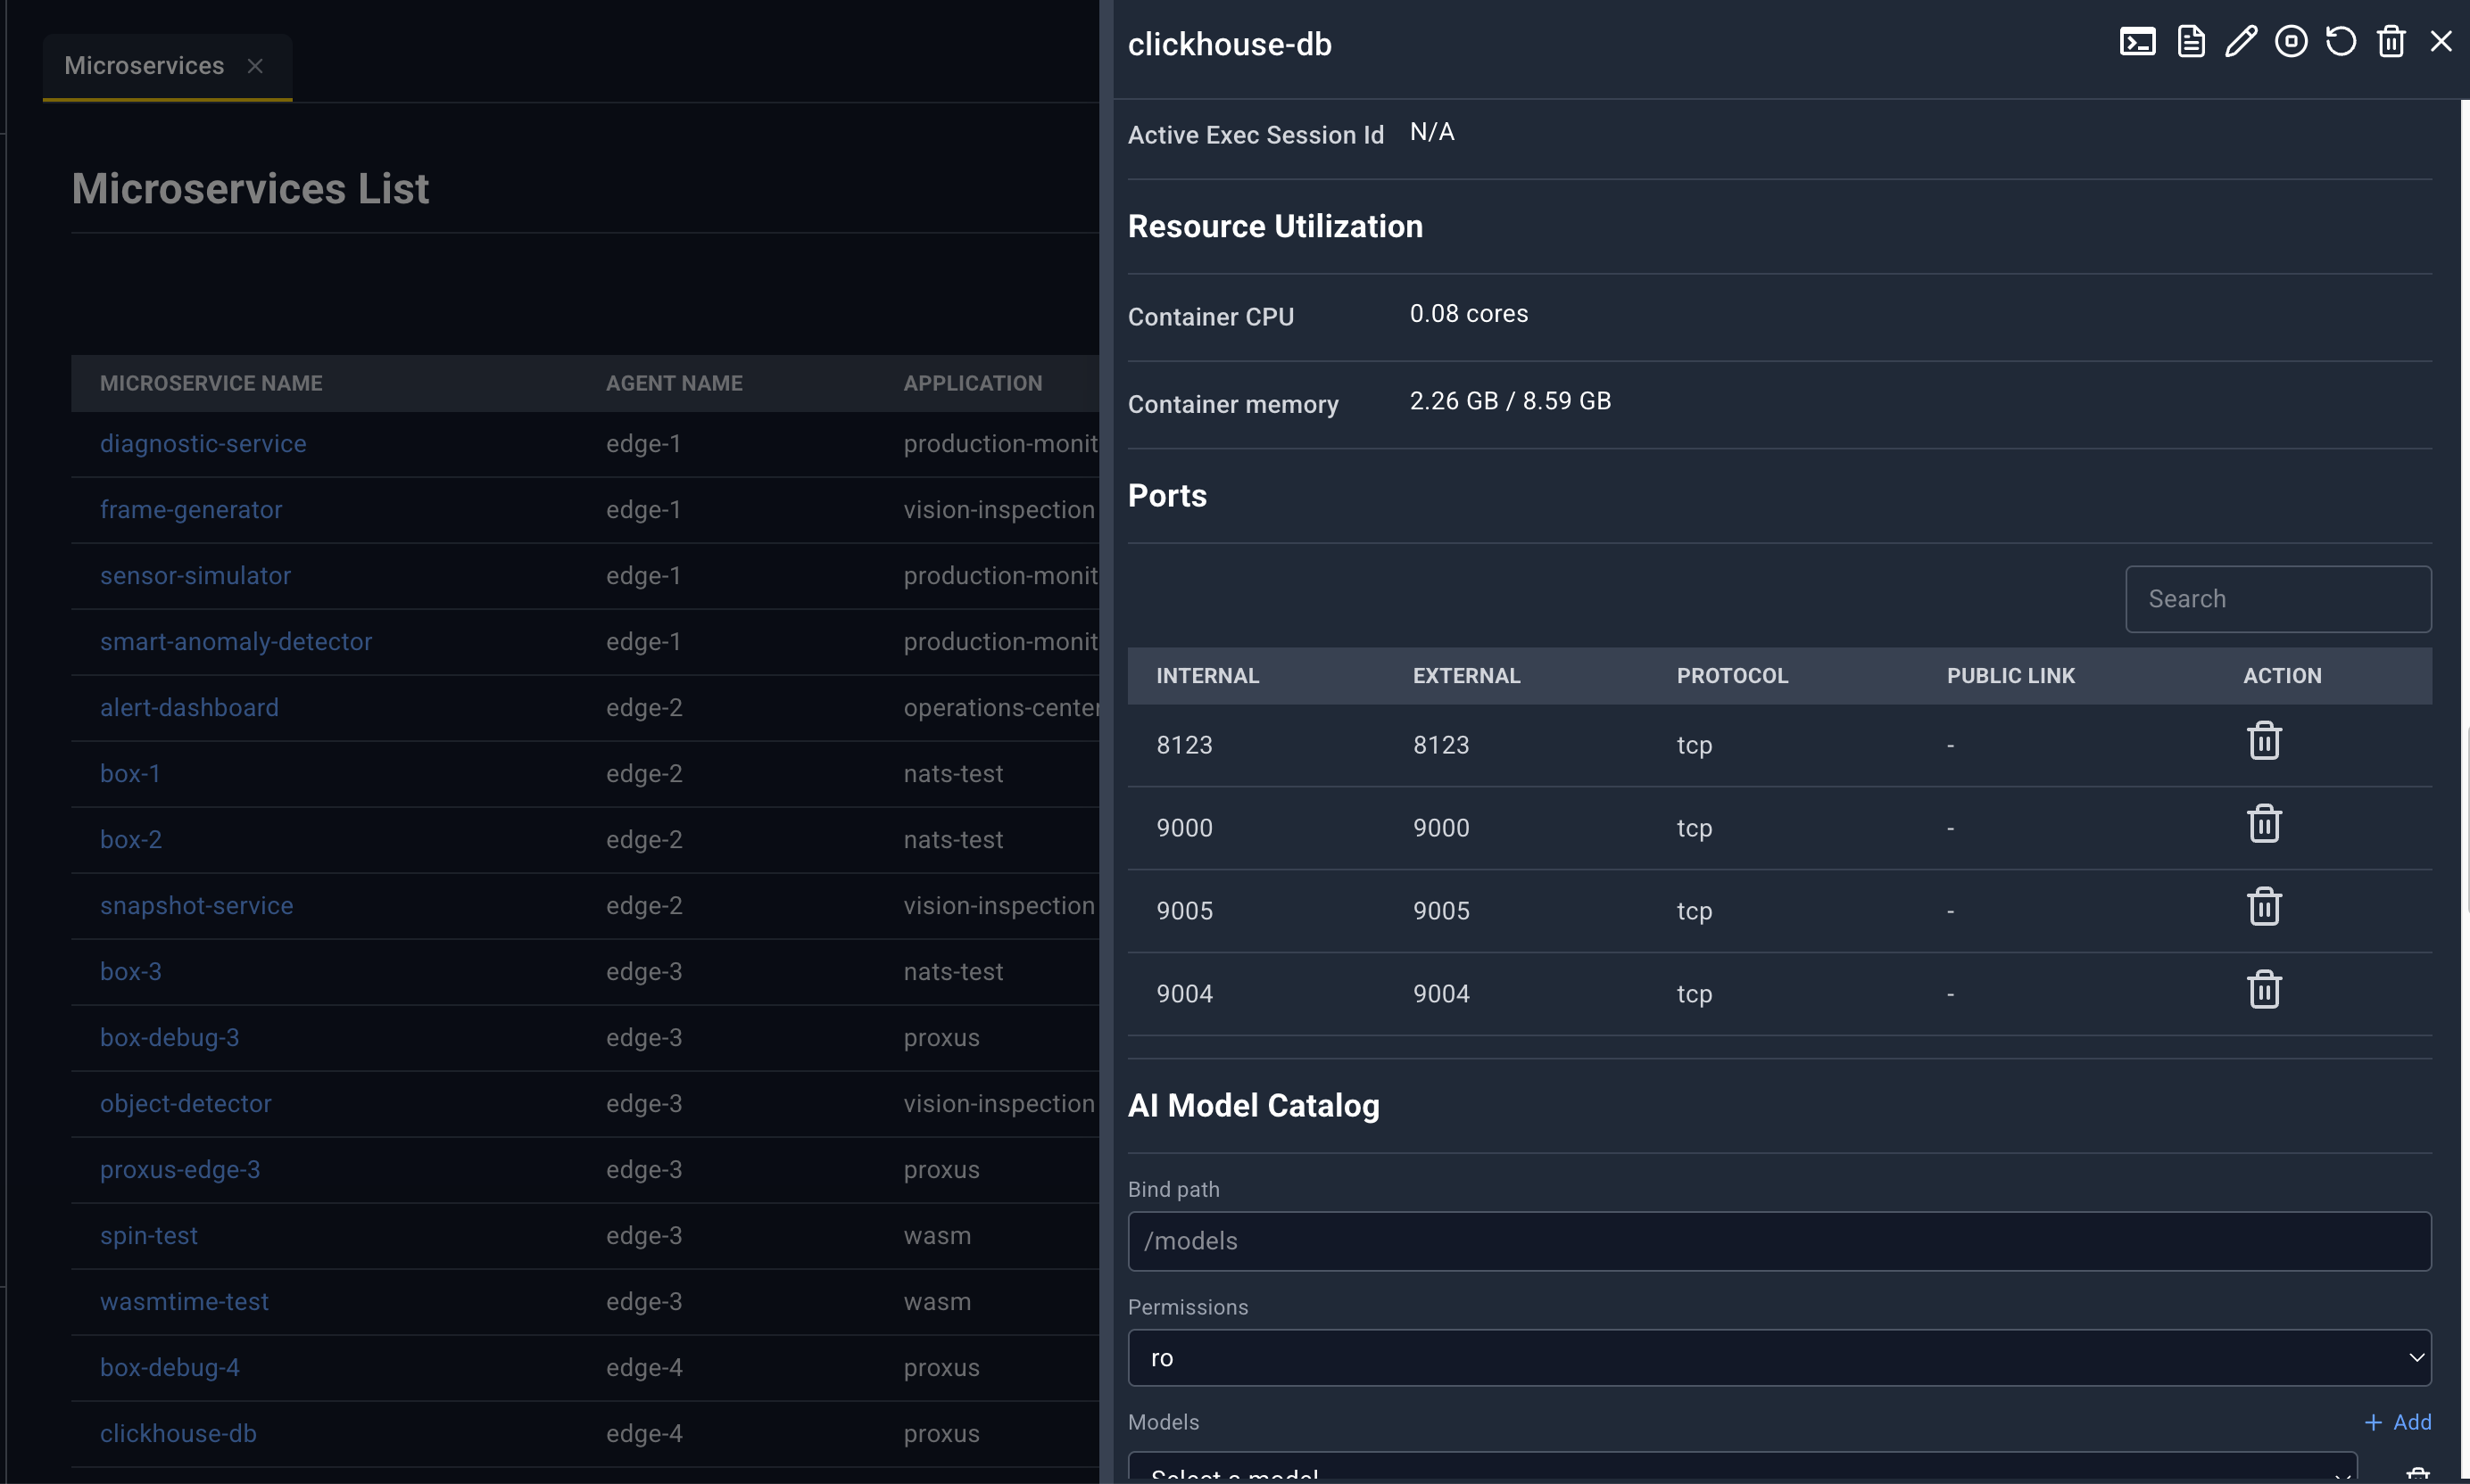Open the Permissions dropdown showing ro
The image size is (2470, 1484).
coord(1778,1358)
